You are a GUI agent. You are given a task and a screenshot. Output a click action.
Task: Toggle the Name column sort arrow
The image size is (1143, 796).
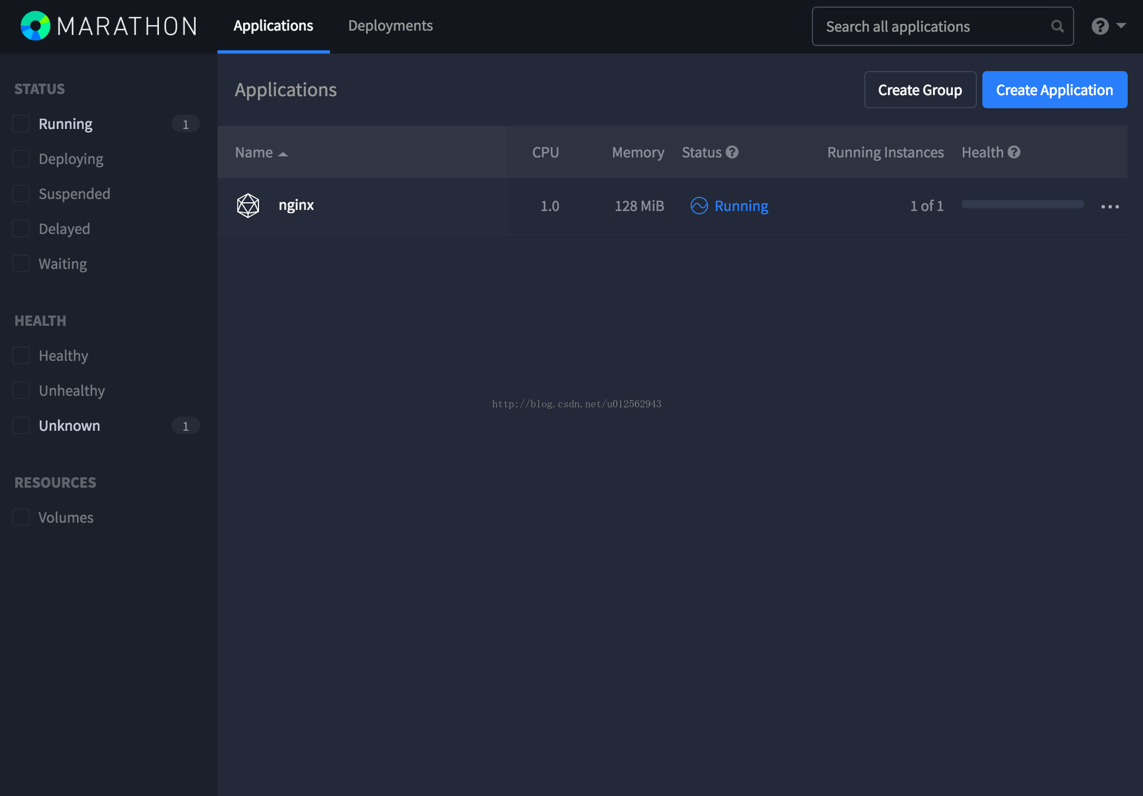[283, 154]
